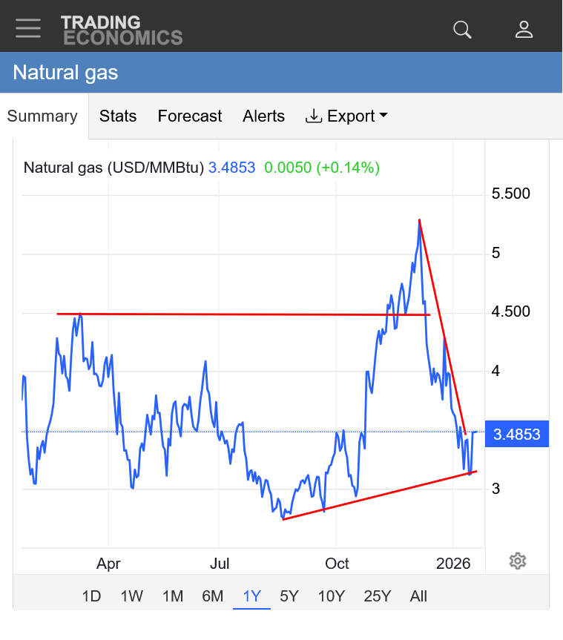Select the 1Y time range
The width and height of the screenshot is (563, 640).
point(251,596)
